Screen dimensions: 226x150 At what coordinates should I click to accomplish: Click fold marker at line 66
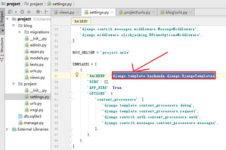(71, 129)
